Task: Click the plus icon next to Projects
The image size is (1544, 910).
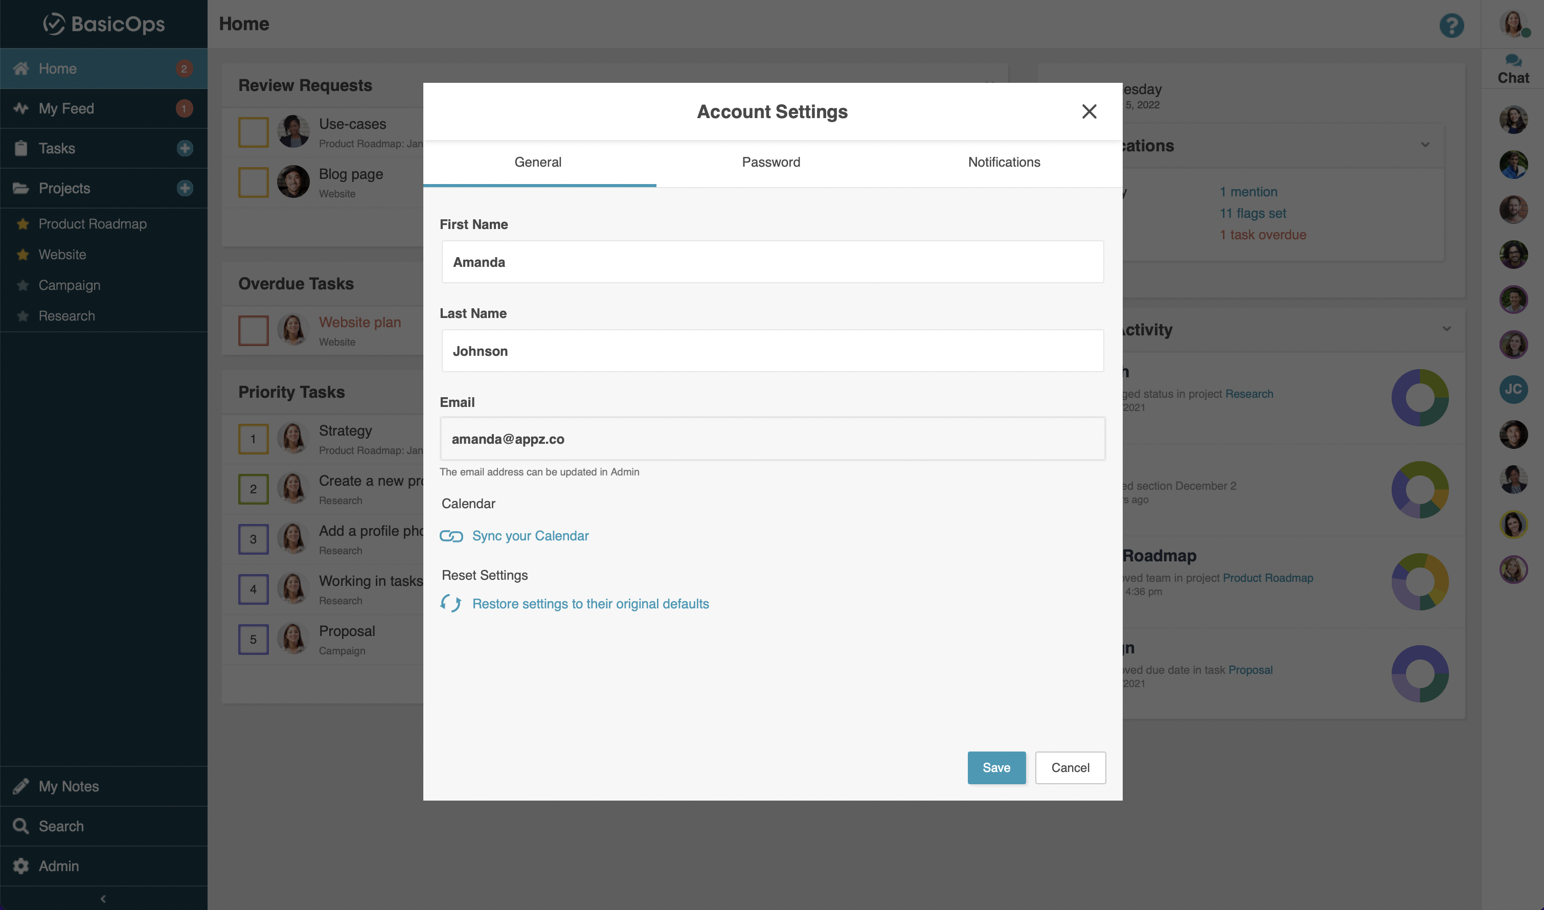Action: pyautogui.click(x=185, y=188)
